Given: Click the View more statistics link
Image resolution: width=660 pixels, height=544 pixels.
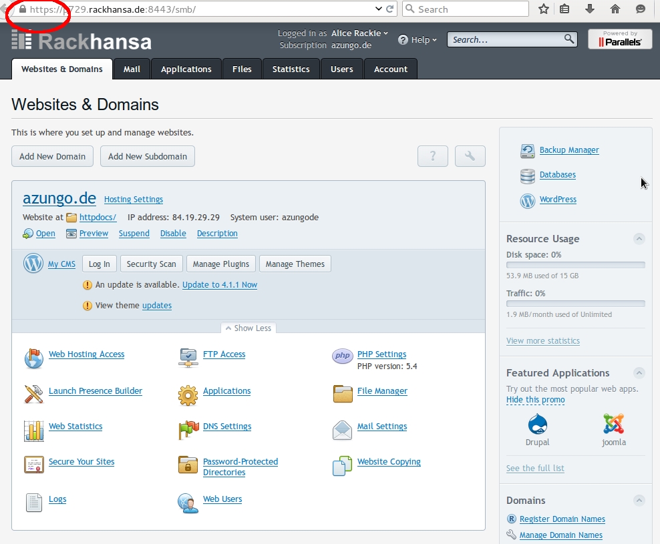Looking at the screenshot, I should [x=543, y=341].
